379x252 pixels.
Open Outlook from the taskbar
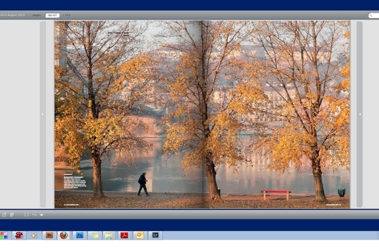[x=140, y=235]
